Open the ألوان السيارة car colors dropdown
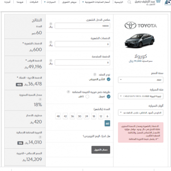 point(141,113)
